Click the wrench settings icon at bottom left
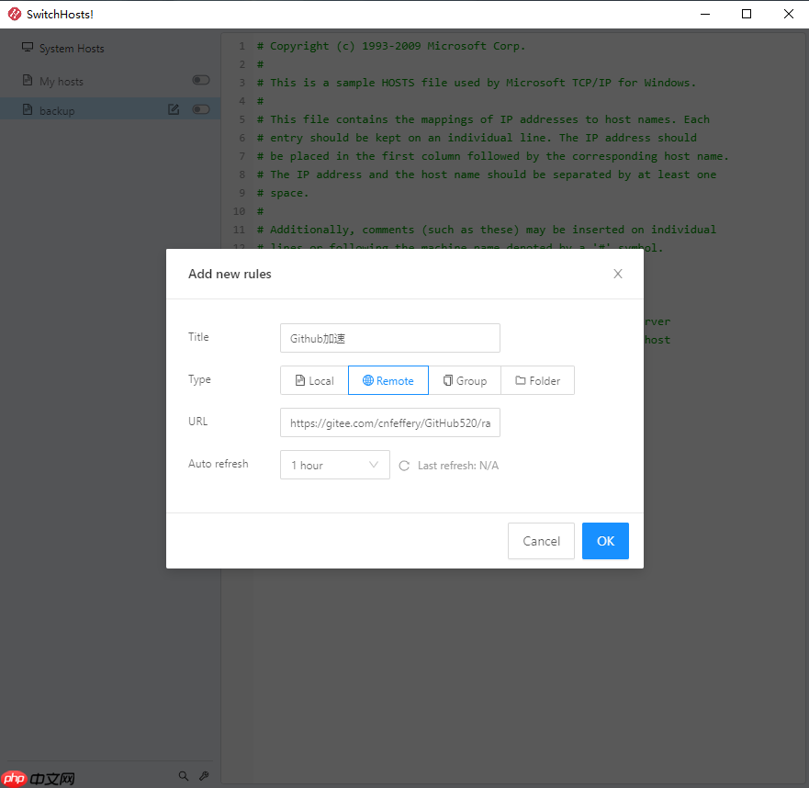This screenshot has width=809, height=788. (x=204, y=776)
